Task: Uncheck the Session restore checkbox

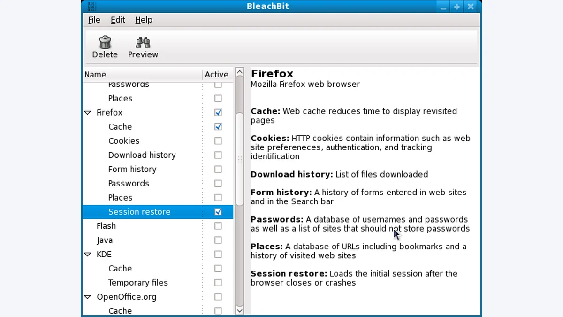Action: 218,212
